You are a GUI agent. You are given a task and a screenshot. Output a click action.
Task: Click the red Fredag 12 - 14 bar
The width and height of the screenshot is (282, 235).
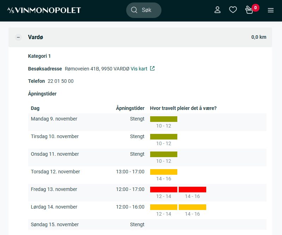coord(164,190)
